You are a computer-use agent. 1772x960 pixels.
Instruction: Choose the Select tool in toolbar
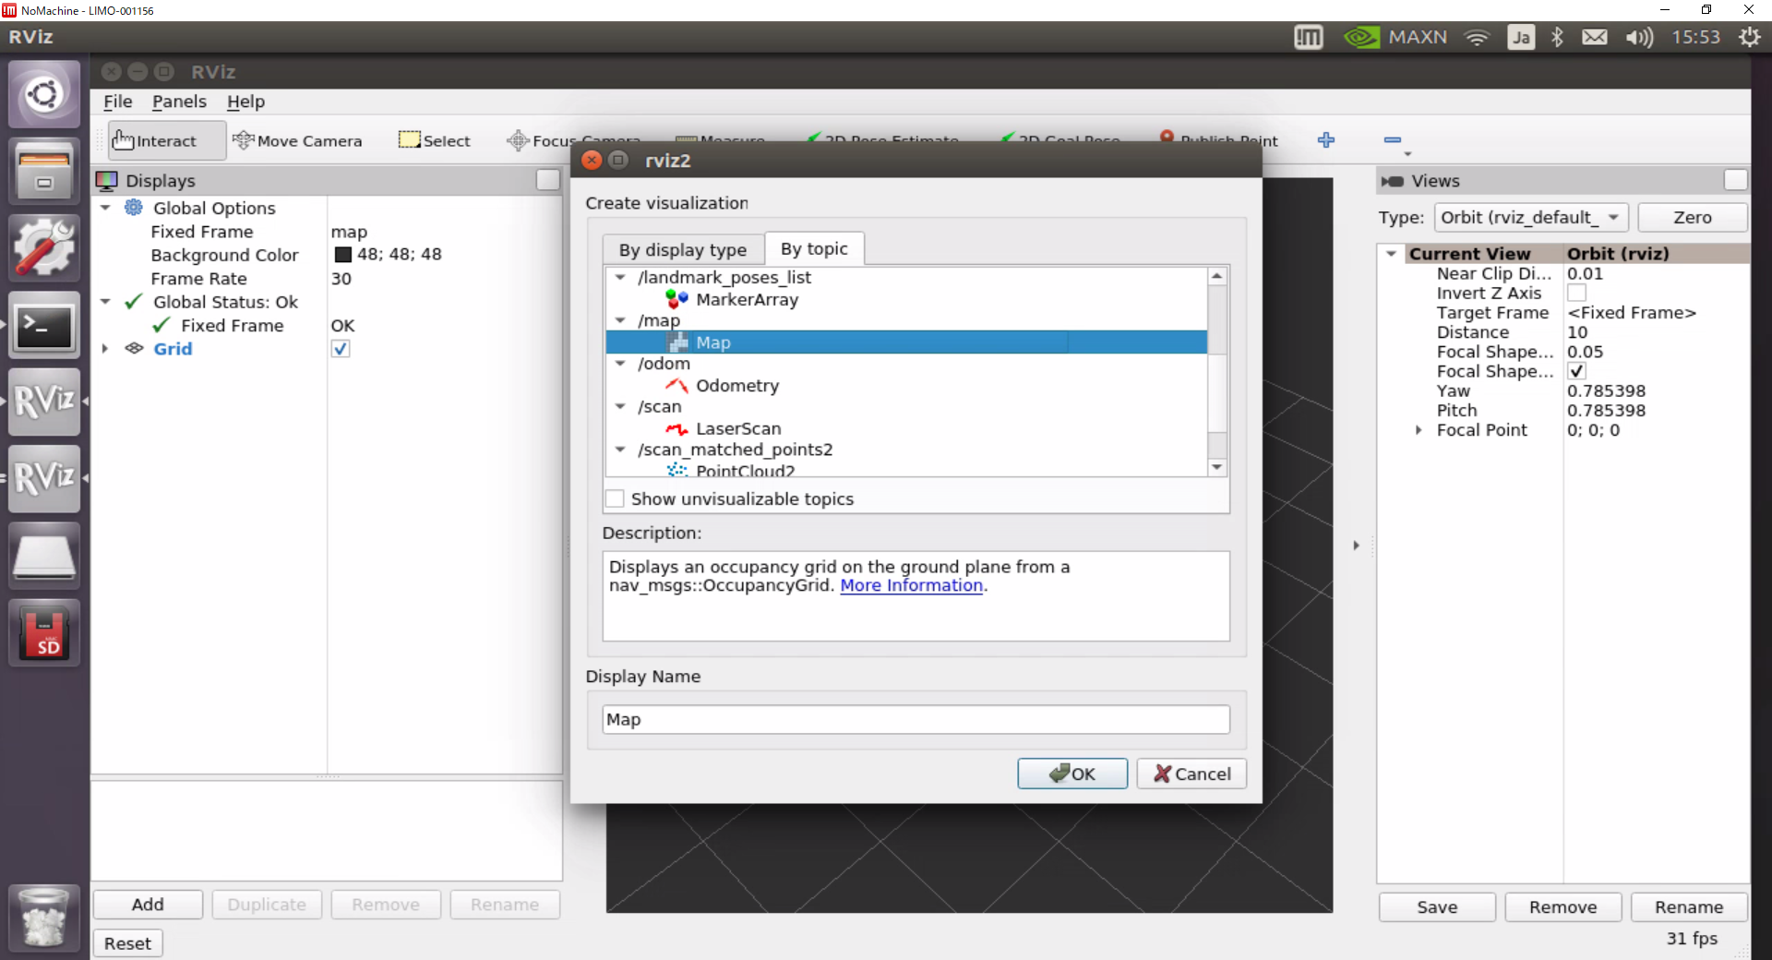[x=435, y=140]
